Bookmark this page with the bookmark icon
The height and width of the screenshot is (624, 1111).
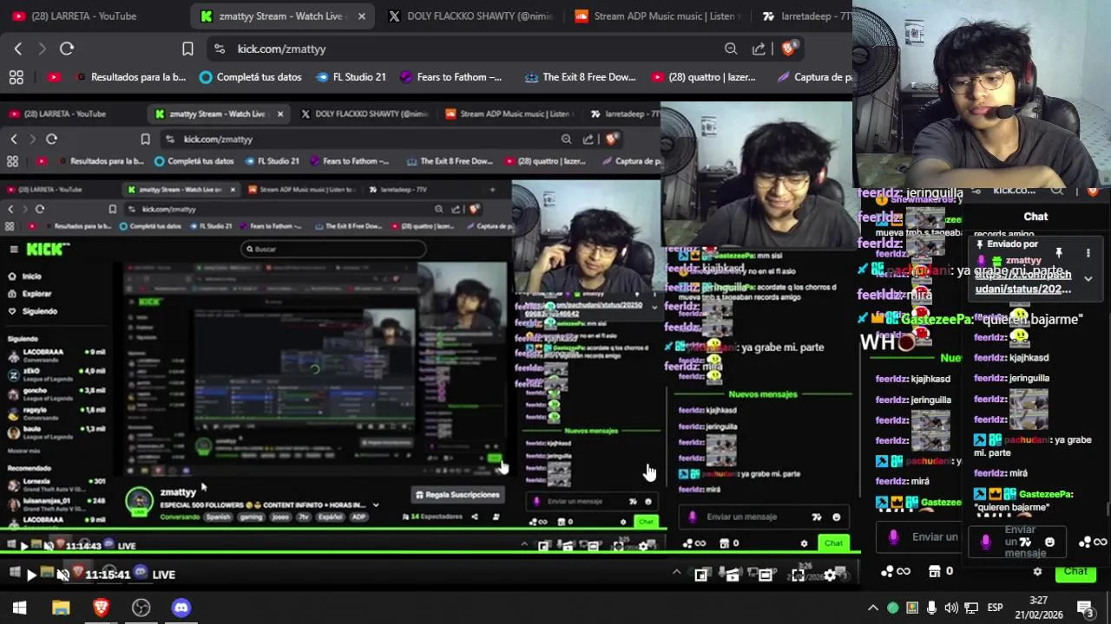(x=187, y=49)
